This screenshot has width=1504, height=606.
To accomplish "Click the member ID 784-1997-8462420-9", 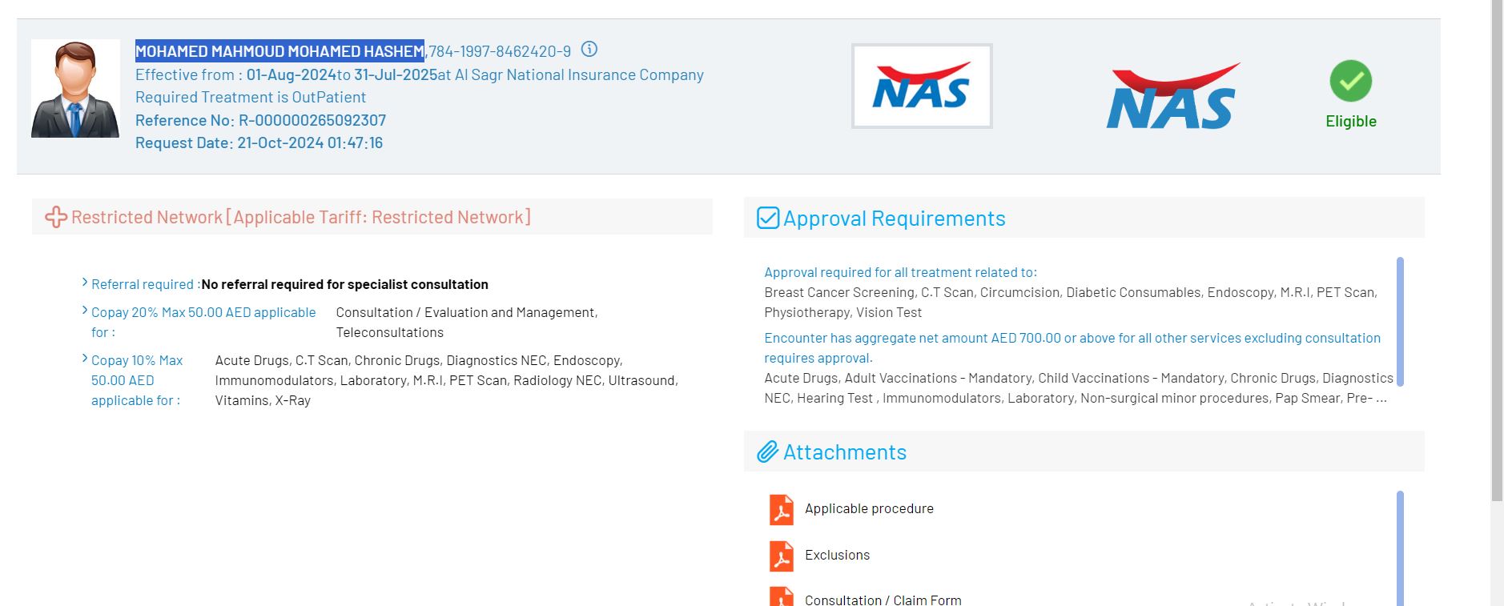I will pyautogui.click(x=500, y=51).
